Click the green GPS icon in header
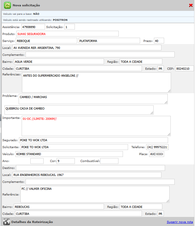Screen dimensions: 196x226 (x=7, y=5)
